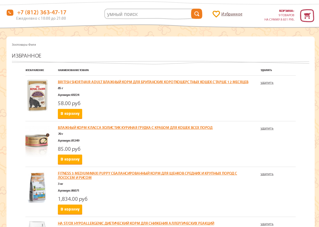Open the Зоотовары Филя breadcrumb
The image size is (319, 227).
click(24, 45)
